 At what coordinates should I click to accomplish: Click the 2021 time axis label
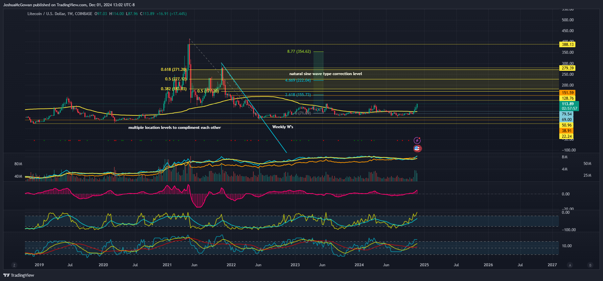coord(167,265)
